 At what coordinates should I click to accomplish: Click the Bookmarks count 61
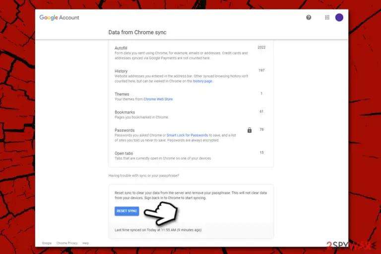pos(261,111)
